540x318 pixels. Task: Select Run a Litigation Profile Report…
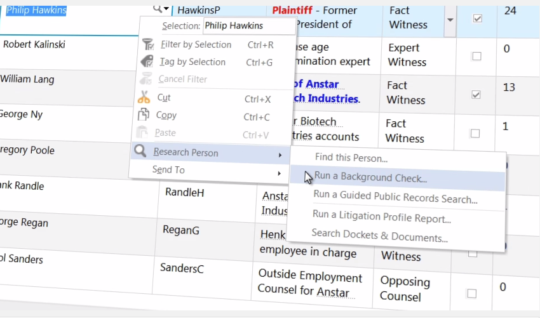pos(382,216)
